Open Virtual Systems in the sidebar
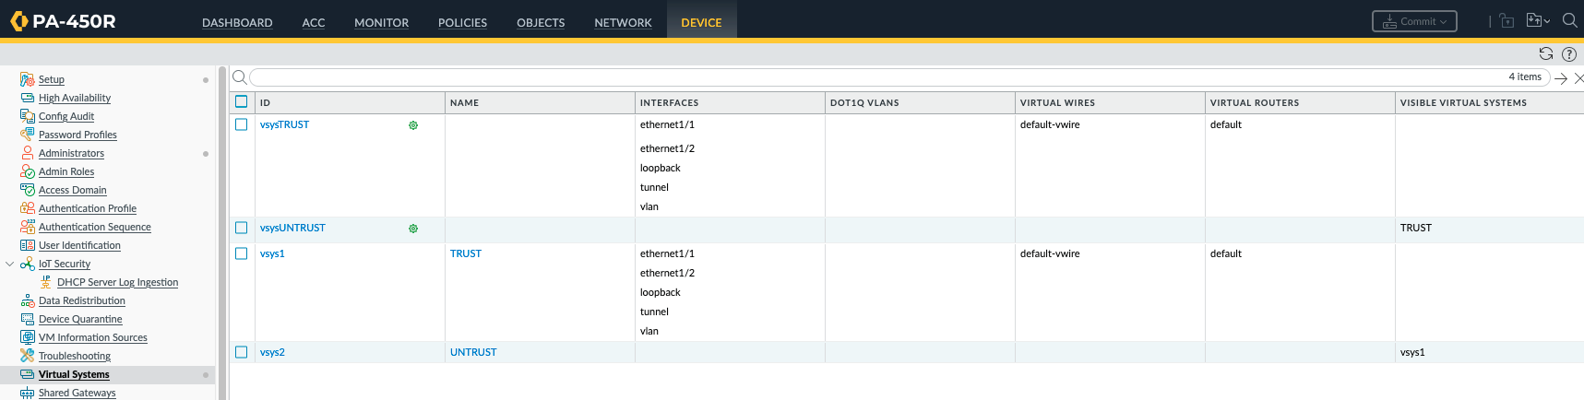The width and height of the screenshot is (1584, 400). point(74,374)
